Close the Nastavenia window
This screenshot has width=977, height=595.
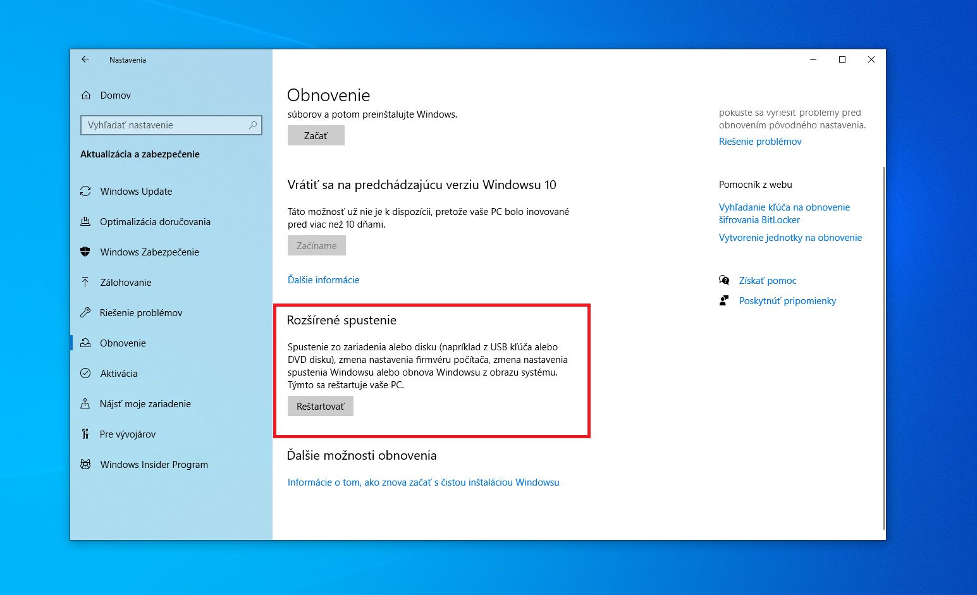pos(871,59)
